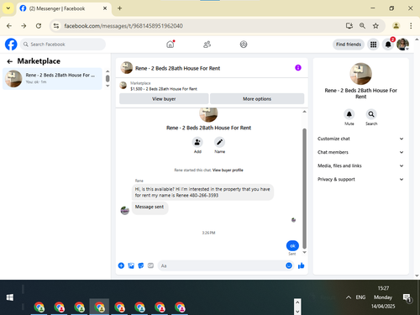Navigate forward with the browser forward arrow

tap(24, 26)
